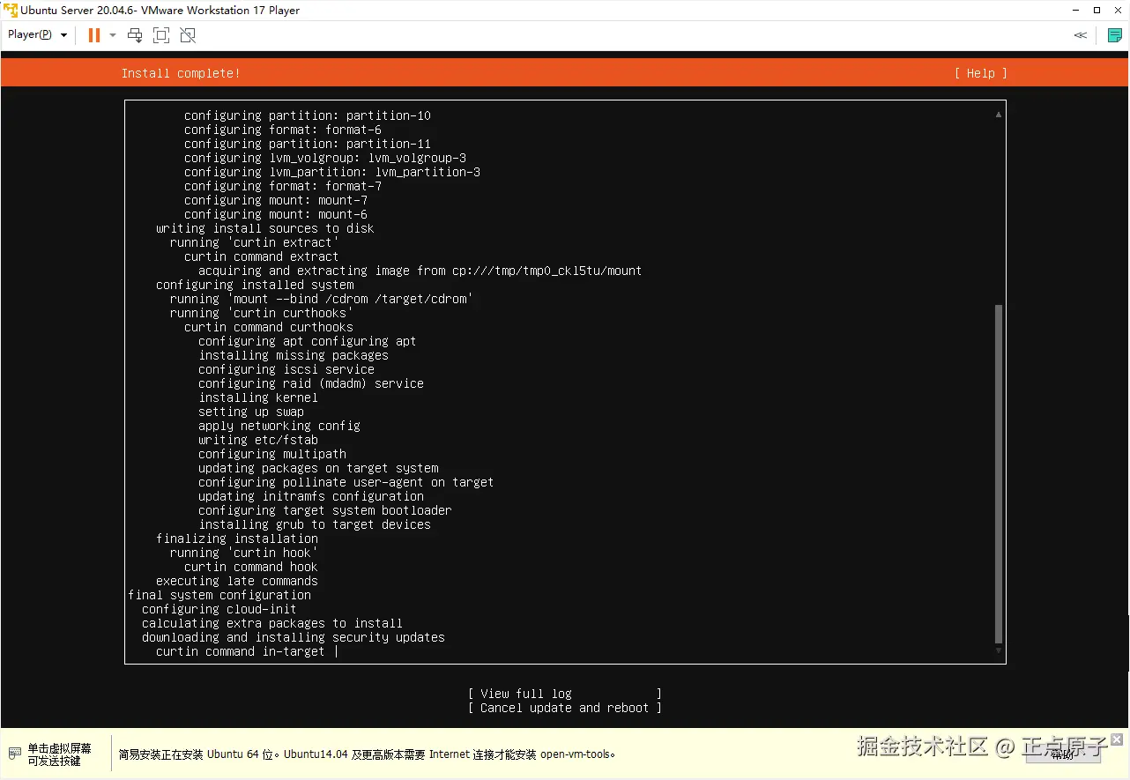Open the installer Help button

[980, 73]
